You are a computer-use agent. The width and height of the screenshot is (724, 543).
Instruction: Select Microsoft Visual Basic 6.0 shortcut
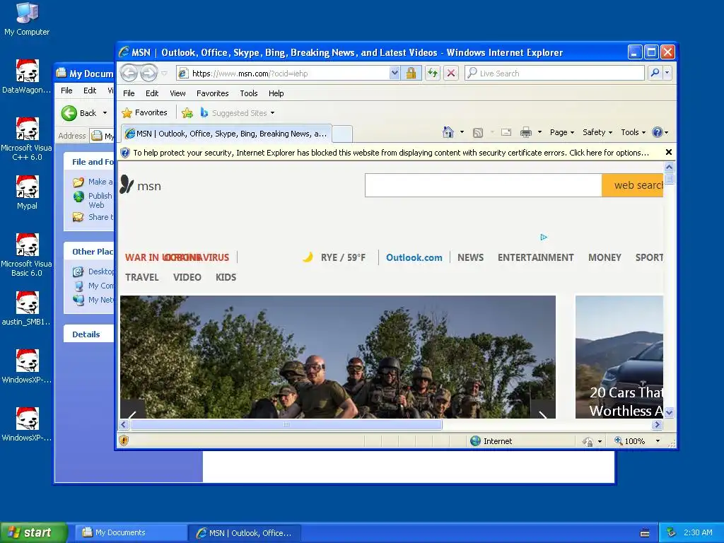pos(27,255)
